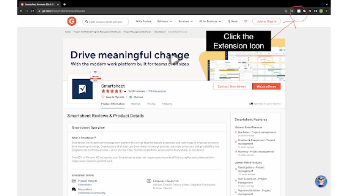Focus the G2 product search field
Image resolution: width=348 pixels, height=196 pixels.
106,22
